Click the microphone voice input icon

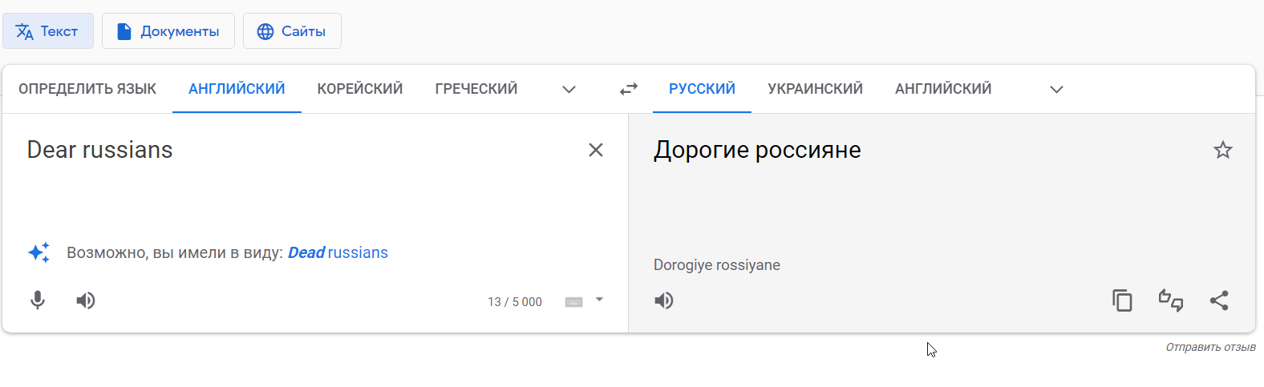[x=38, y=300]
